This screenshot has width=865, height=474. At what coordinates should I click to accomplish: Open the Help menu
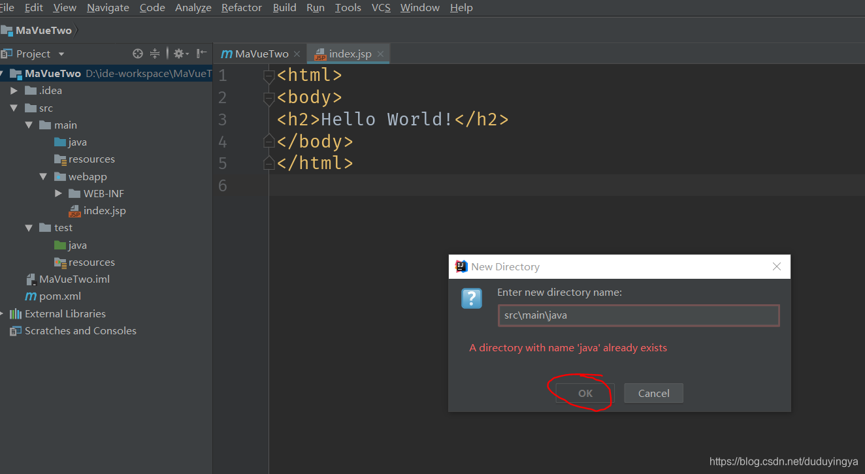point(461,8)
